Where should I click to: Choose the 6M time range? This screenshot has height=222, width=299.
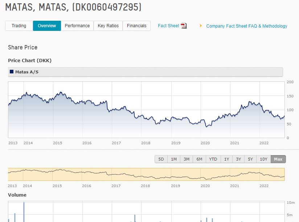(x=199, y=159)
